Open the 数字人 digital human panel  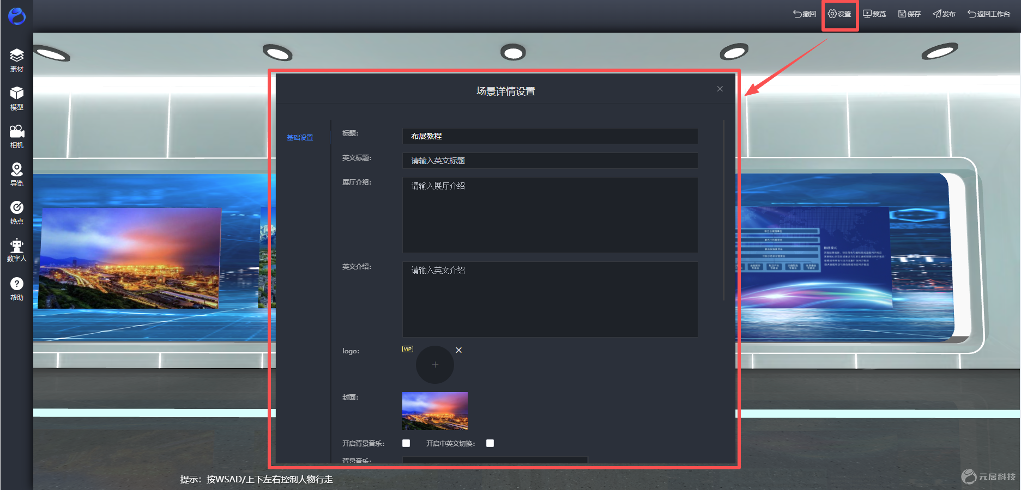coord(17,250)
